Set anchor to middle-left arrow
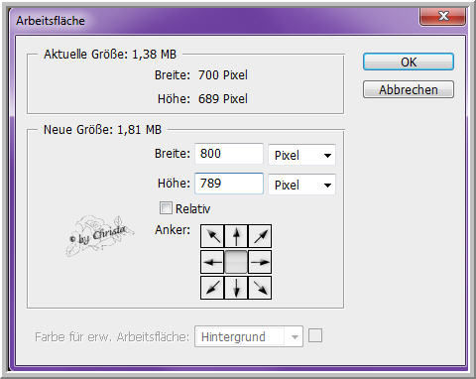 [212, 262]
